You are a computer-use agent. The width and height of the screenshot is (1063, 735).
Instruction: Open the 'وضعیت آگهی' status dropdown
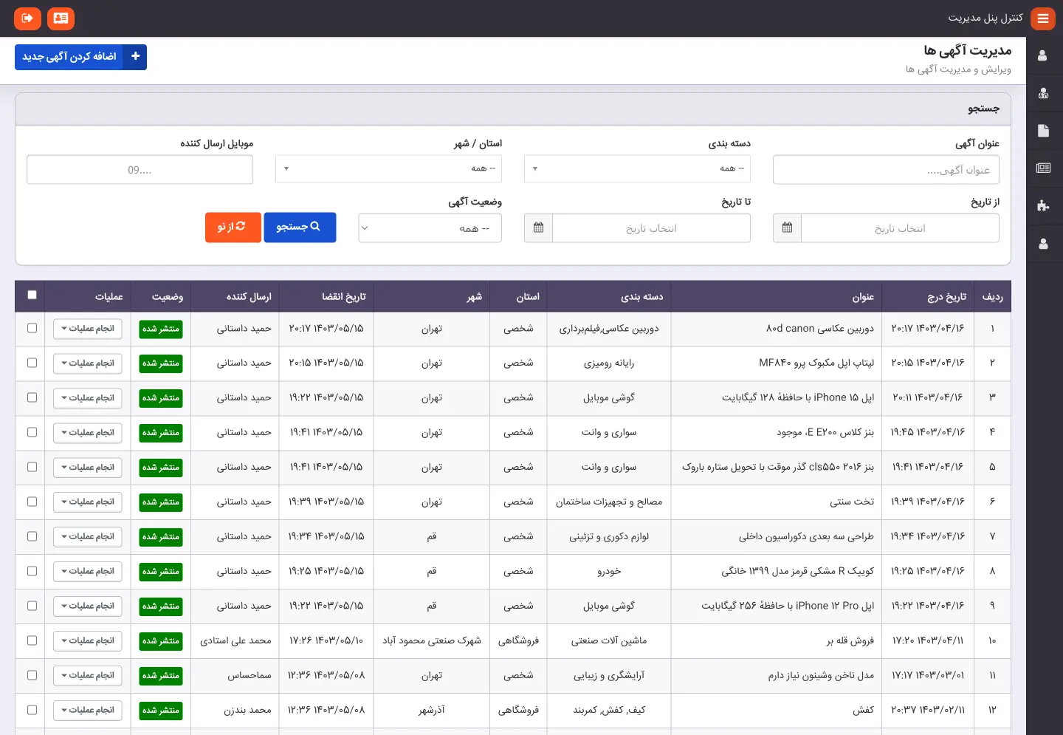(x=430, y=228)
